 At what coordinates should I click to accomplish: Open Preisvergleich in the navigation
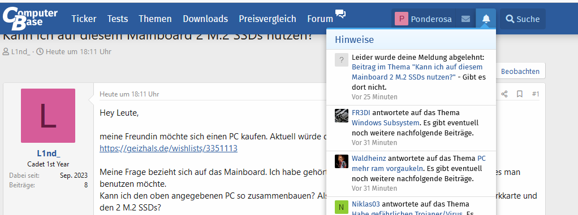(268, 19)
